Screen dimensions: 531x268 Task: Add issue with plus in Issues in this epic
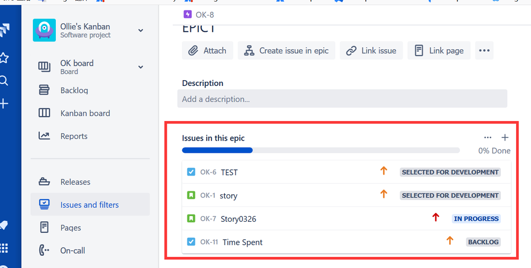tap(505, 137)
